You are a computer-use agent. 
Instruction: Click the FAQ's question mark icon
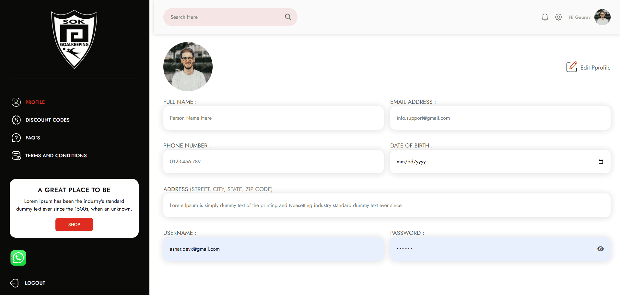[16, 138]
